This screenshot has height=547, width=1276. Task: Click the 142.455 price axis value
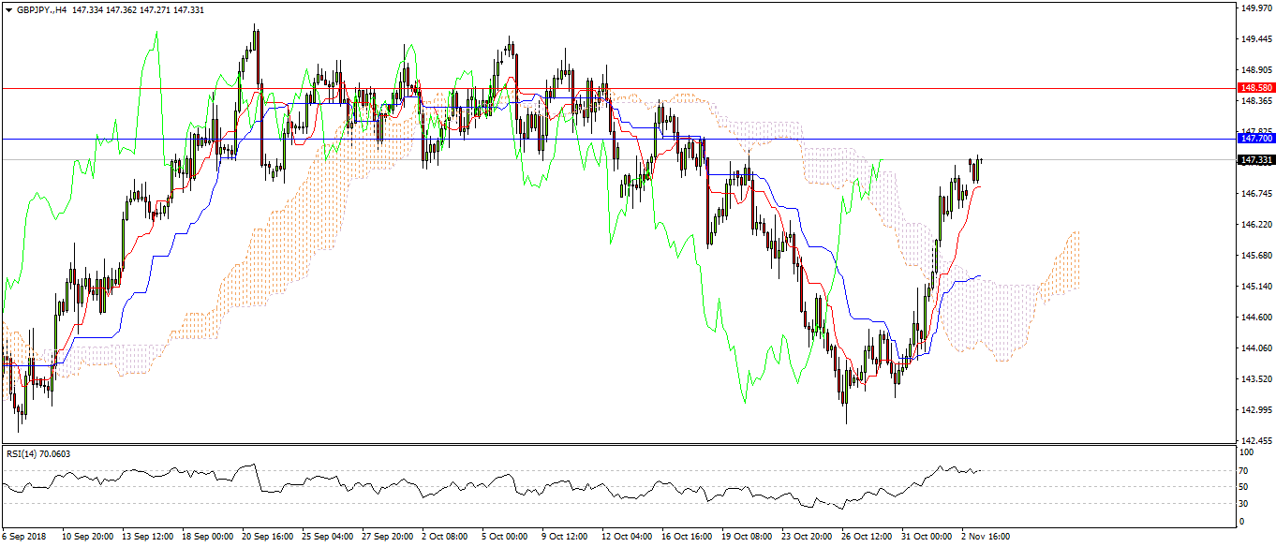coord(1255,441)
